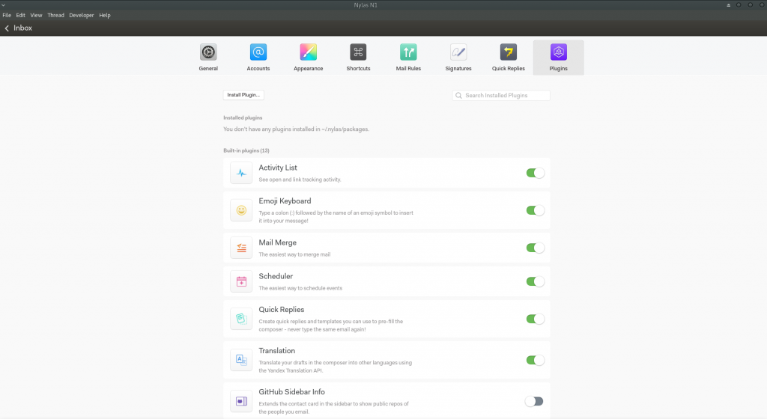
Task: Open the Help menu
Action: click(x=105, y=15)
